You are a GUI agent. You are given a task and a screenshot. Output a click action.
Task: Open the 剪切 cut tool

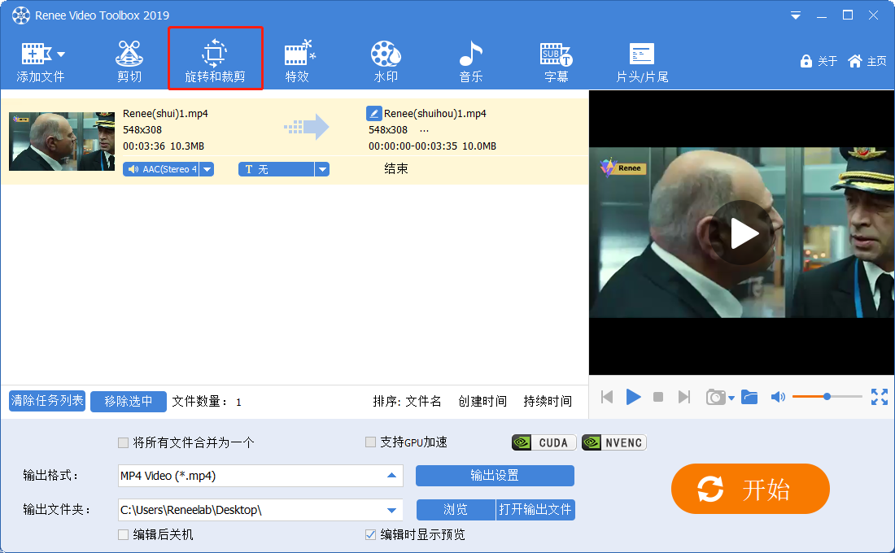coord(129,62)
